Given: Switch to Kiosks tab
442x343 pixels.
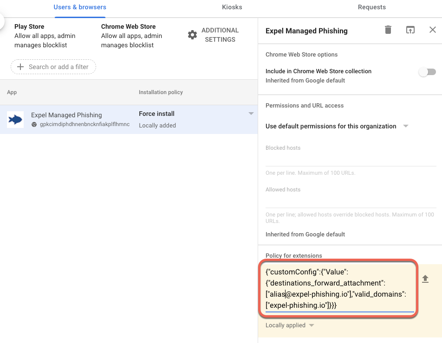Looking at the screenshot, I should (x=232, y=7).
